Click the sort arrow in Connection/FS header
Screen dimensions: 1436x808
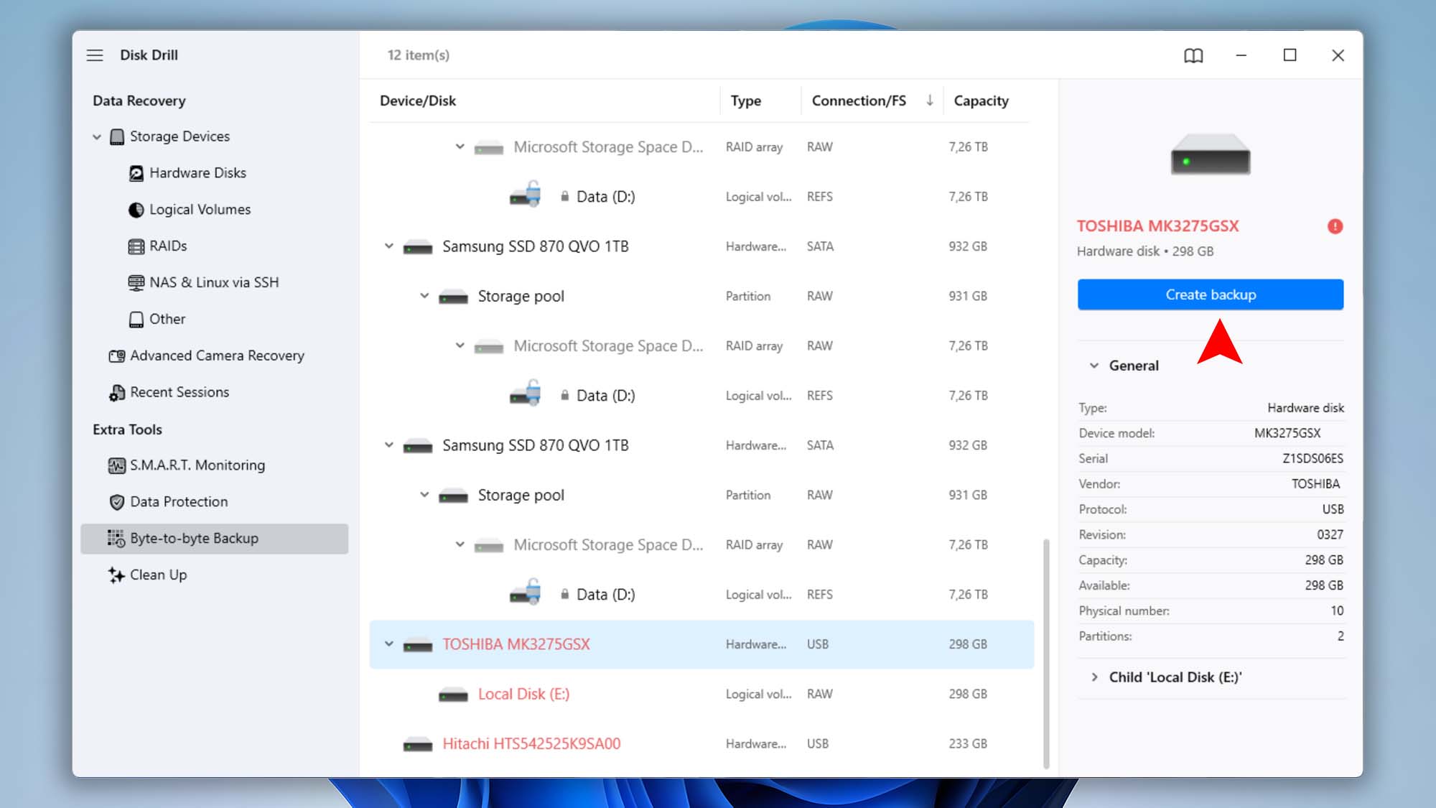pos(930,101)
